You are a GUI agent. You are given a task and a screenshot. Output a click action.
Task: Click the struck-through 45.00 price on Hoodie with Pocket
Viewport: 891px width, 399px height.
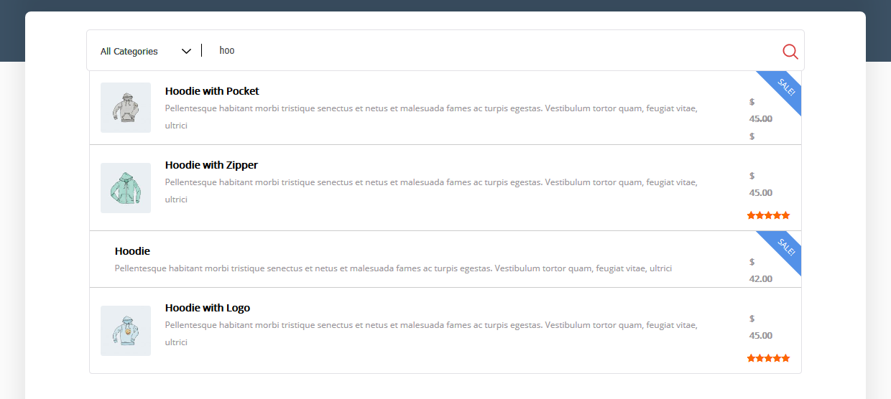pyautogui.click(x=761, y=118)
